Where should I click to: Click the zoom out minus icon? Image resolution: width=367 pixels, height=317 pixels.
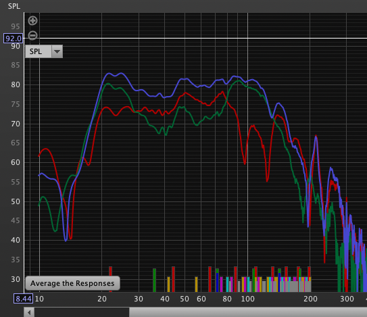(x=32, y=36)
